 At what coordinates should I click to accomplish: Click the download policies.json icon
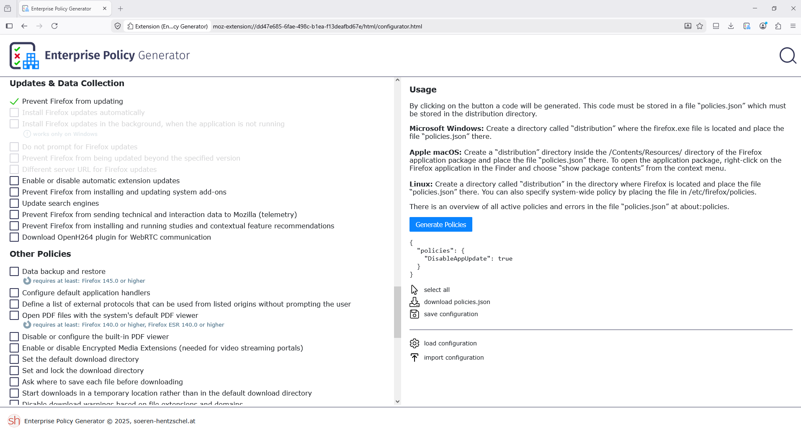click(x=414, y=302)
